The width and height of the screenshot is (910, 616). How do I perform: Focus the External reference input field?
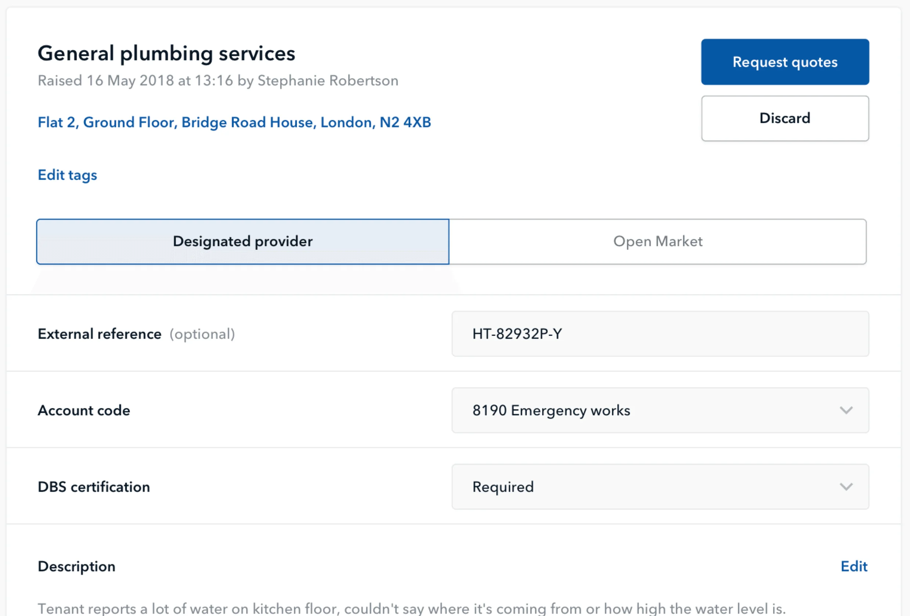(660, 334)
